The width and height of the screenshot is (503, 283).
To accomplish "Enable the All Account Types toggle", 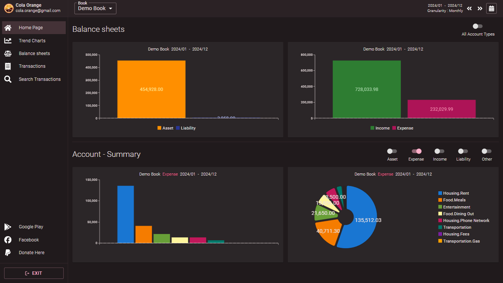I will pos(478,26).
